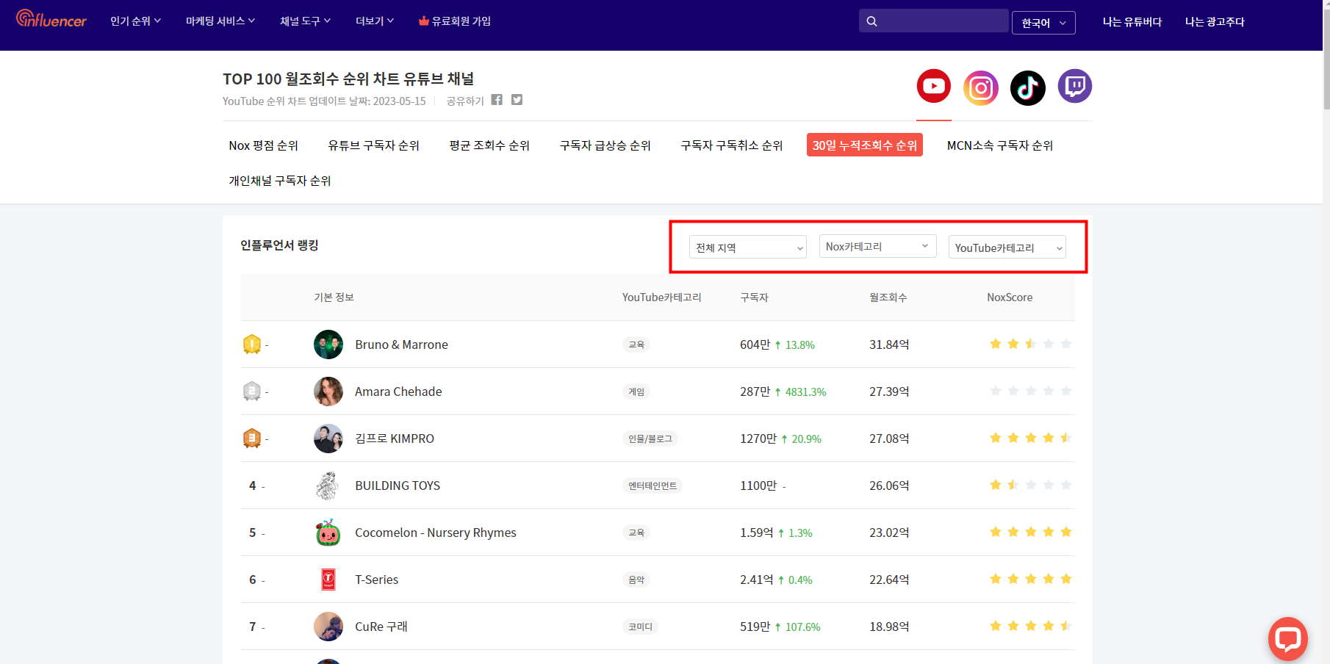Share the chart on Twitter
Image resolution: width=1330 pixels, height=664 pixels.
[517, 100]
